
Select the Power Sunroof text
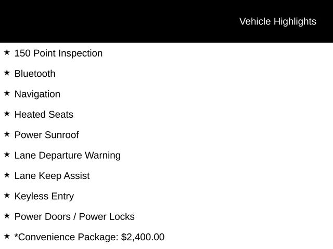pos(46,135)
